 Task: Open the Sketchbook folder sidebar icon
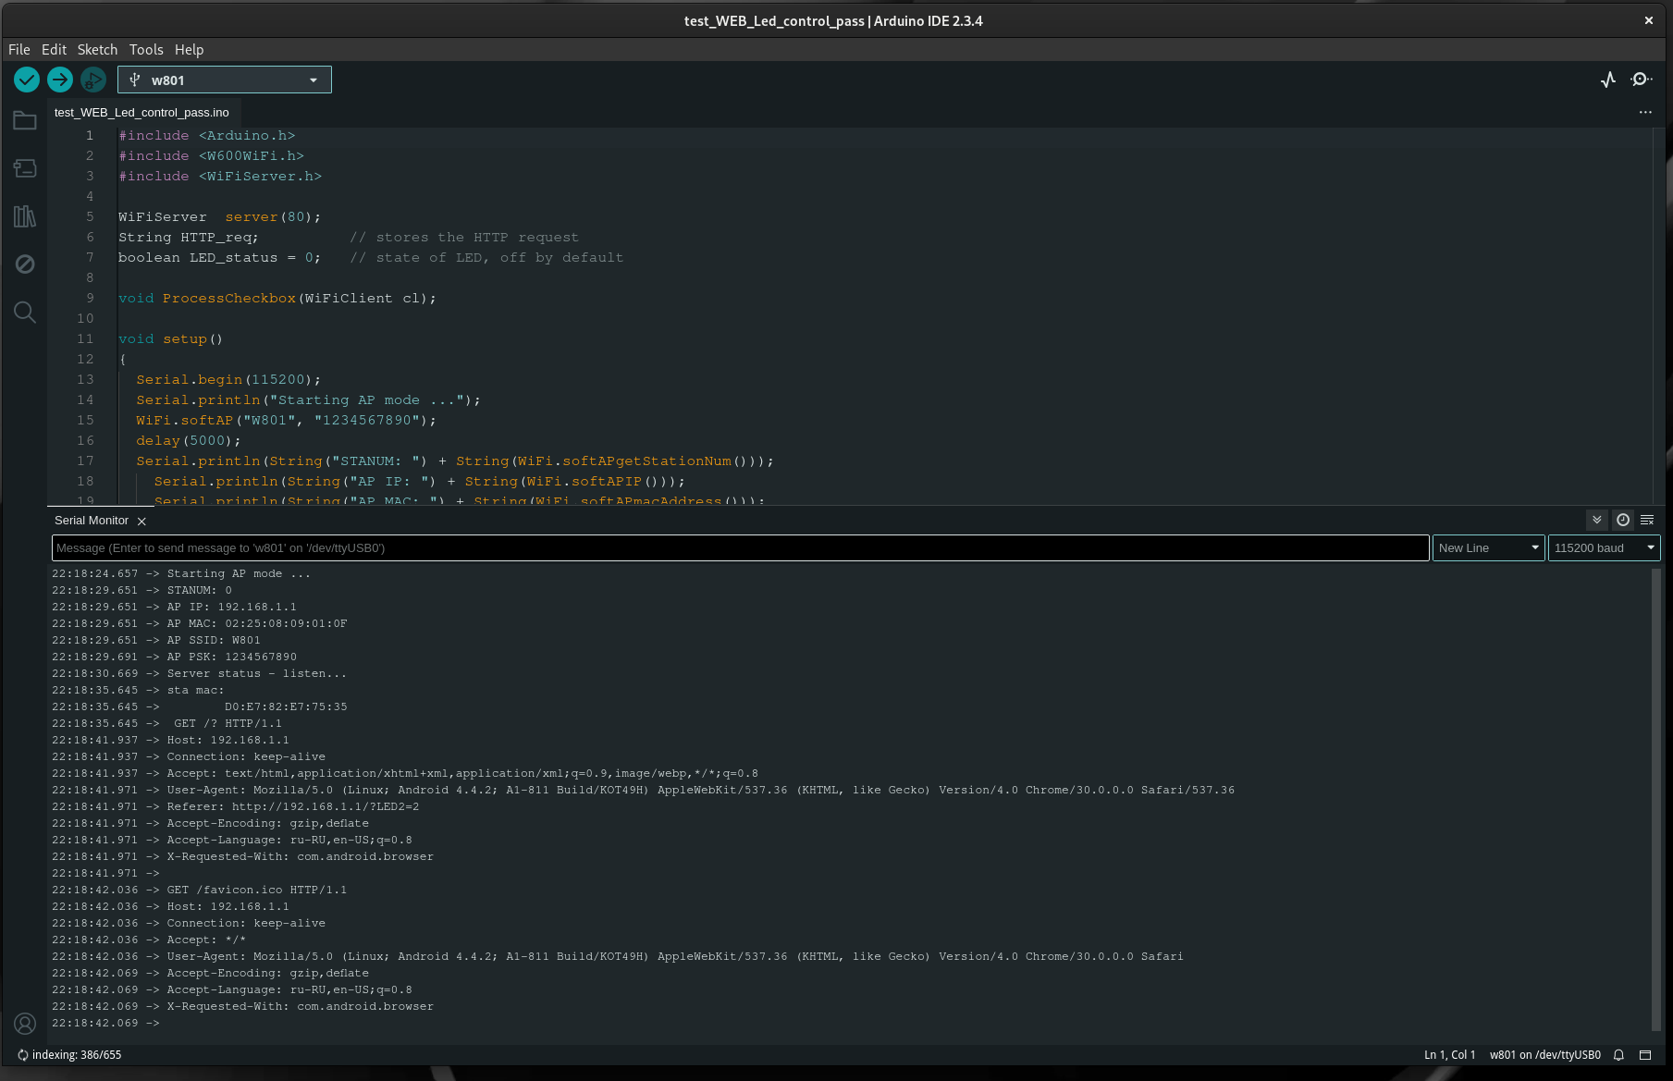pyautogui.click(x=25, y=120)
